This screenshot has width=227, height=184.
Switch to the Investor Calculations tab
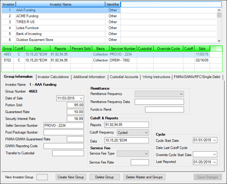click(53, 77)
